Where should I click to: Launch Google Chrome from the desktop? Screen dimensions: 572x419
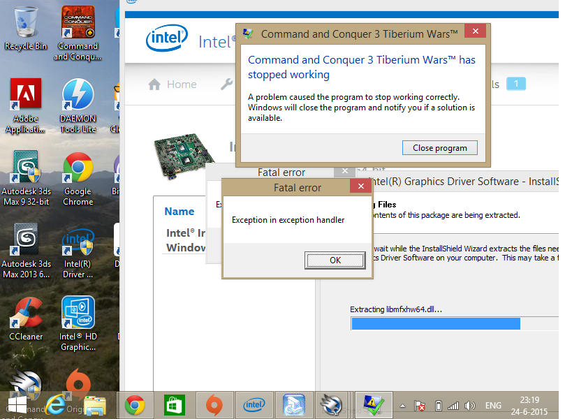pyautogui.click(x=78, y=179)
